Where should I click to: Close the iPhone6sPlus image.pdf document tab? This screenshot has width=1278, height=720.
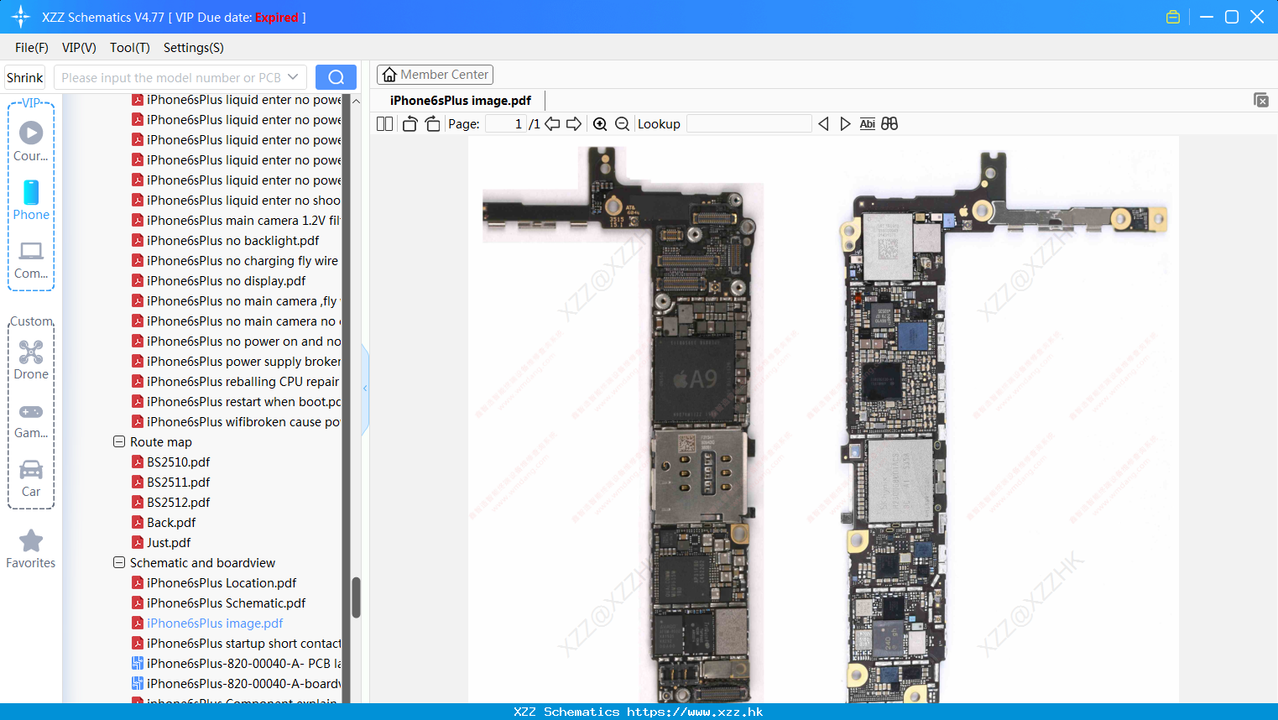(x=1261, y=100)
